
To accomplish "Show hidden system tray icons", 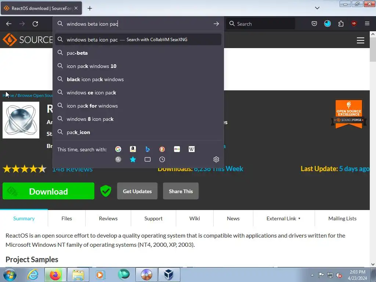I will tap(312, 275).
